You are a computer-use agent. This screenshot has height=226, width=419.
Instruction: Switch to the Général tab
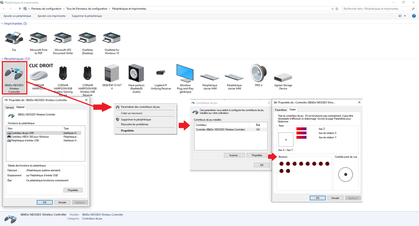[9, 107]
